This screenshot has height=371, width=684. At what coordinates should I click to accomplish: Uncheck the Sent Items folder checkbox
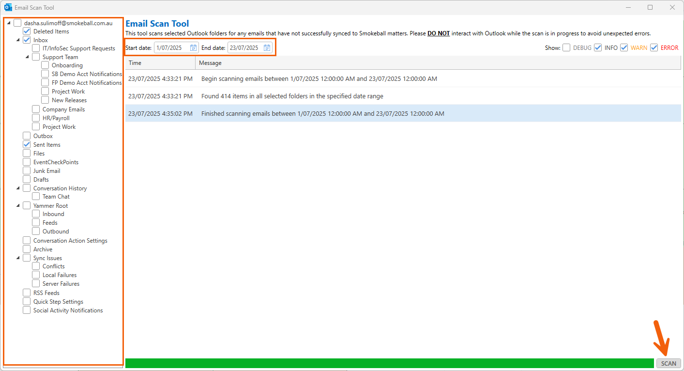point(27,145)
